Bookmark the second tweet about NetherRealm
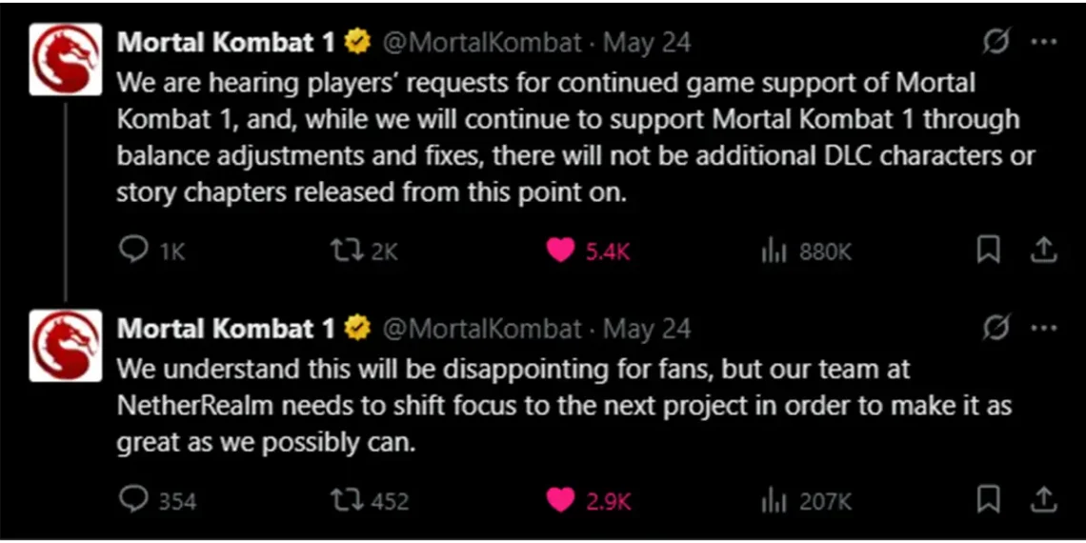The height and width of the screenshot is (543, 1086). click(x=989, y=498)
